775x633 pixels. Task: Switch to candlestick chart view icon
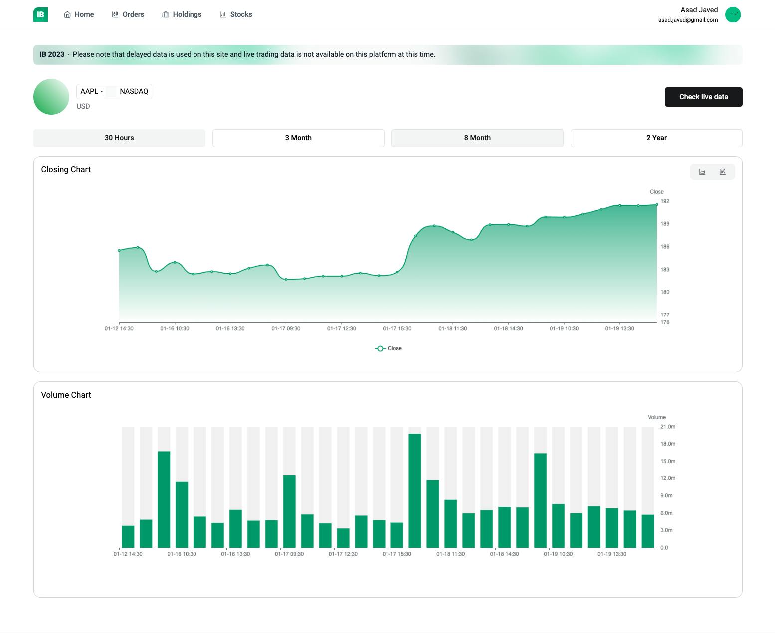pyautogui.click(x=723, y=172)
